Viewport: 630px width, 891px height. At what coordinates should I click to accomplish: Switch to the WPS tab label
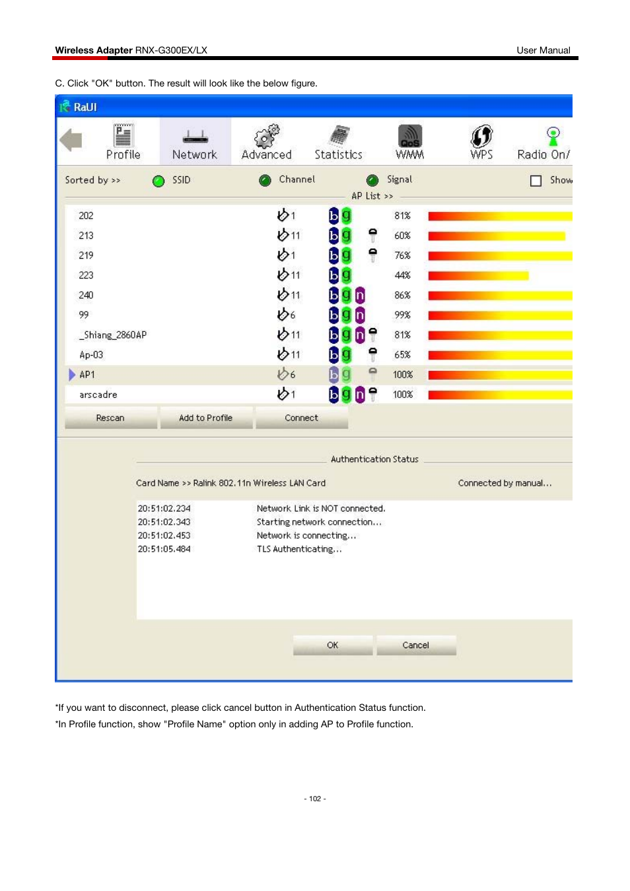[x=481, y=154]
